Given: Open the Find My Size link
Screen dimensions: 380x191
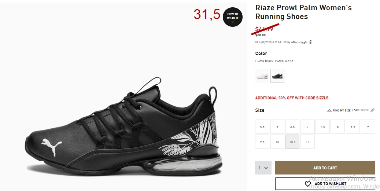Looking at the screenshot, I should click(342, 110).
